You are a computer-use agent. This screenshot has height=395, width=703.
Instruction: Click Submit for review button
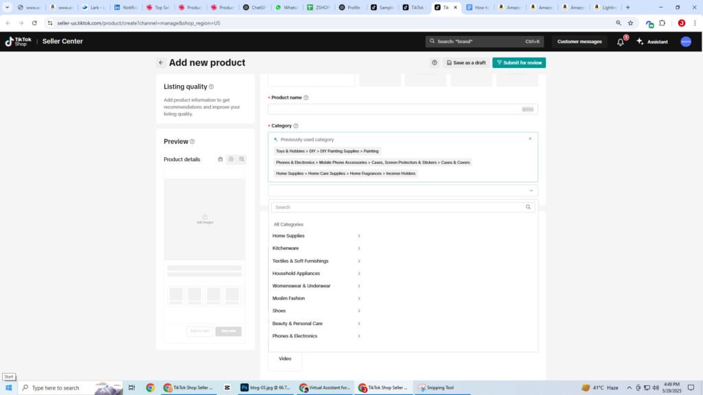519,62
